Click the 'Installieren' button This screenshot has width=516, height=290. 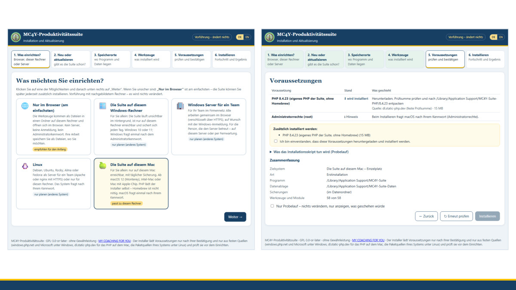[488, 216]
